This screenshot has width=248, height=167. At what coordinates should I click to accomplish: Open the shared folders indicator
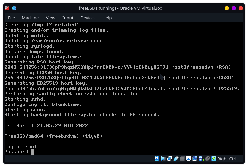(182, 159)
